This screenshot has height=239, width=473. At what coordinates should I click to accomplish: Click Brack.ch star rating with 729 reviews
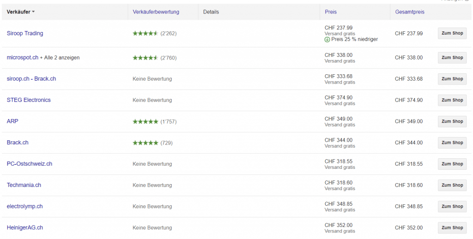point(145,143)
